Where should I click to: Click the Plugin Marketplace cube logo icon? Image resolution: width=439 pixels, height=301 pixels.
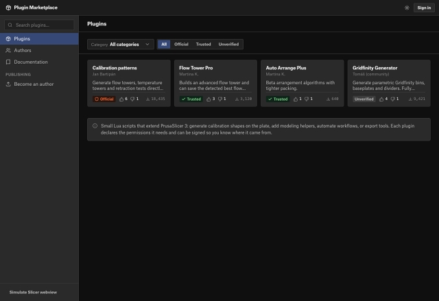click(8, 8)
